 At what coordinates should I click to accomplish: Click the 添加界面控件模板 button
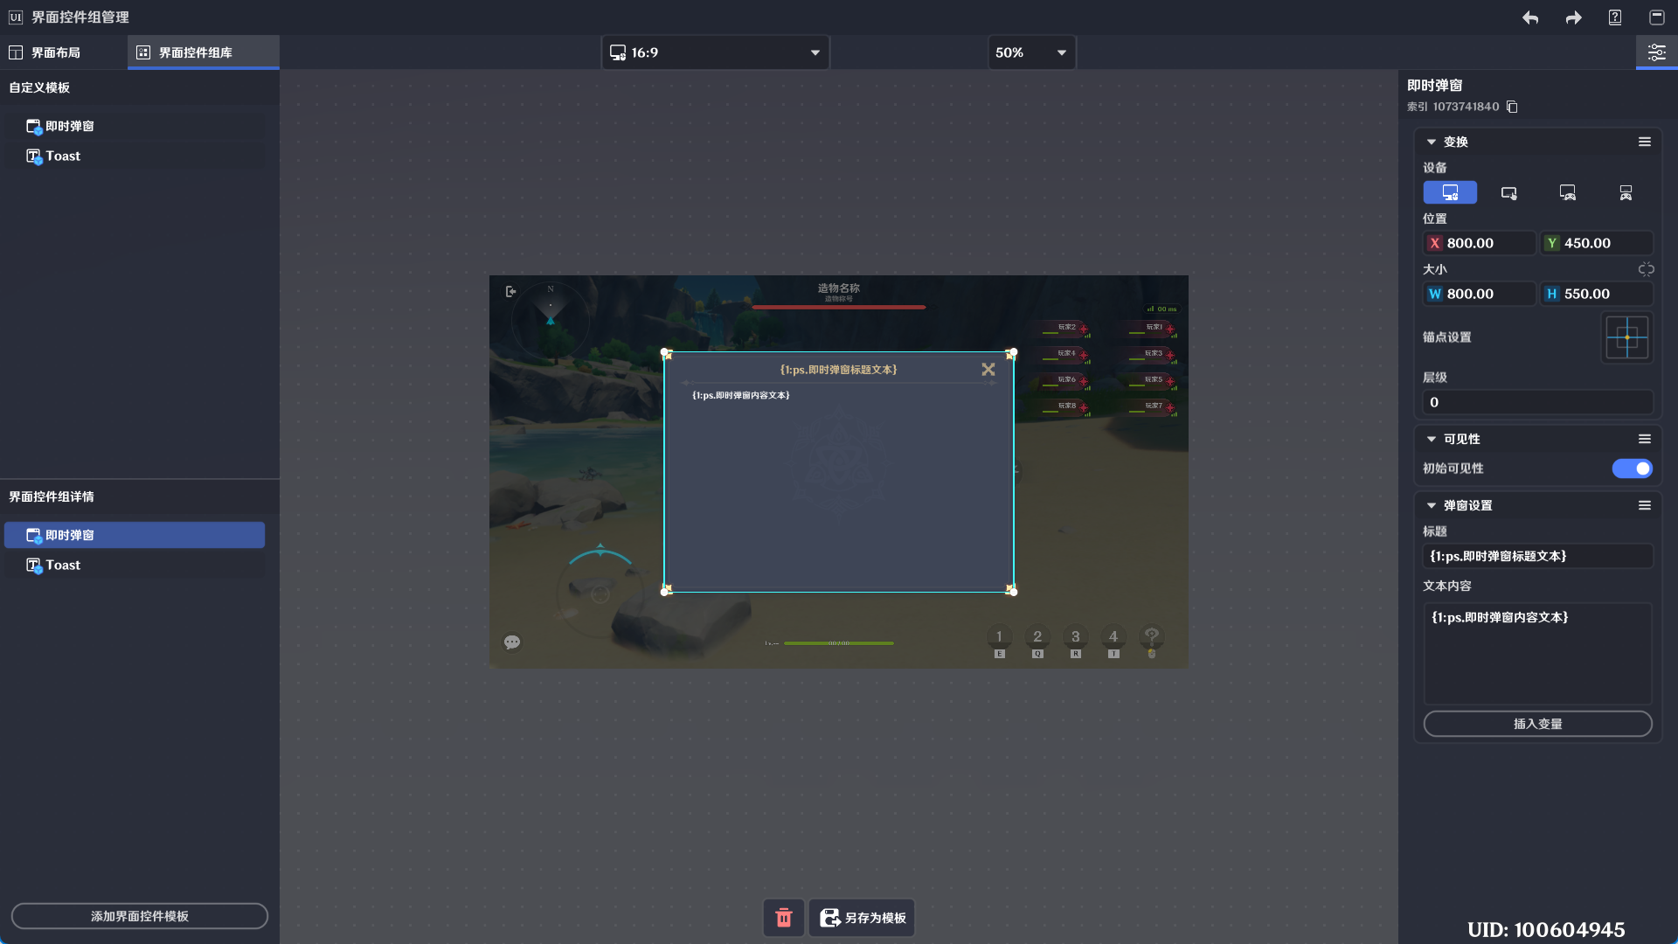(x=140, y=916)
